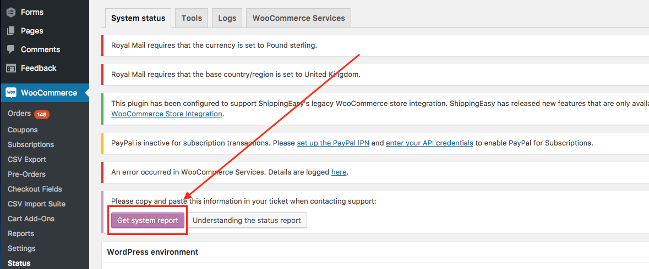Open the Cart Add-Ons submenu item
The width and height of the screenshot is (649, 269).
tap(31, 219)
